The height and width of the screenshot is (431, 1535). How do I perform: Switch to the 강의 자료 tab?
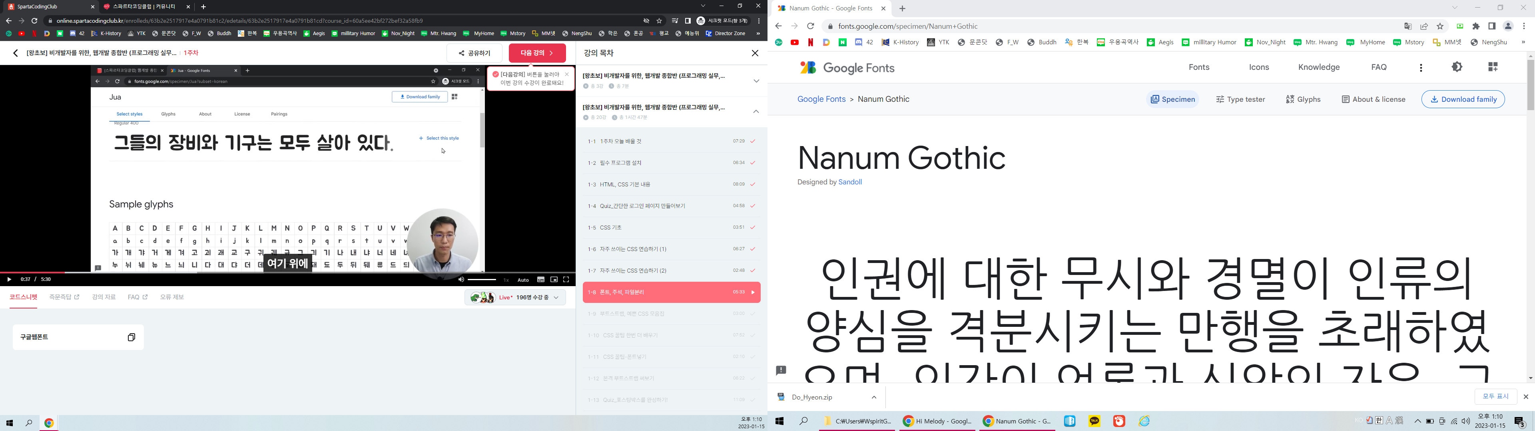(104, 297)
